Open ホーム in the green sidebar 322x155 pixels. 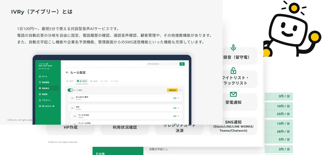coord(43,76)
